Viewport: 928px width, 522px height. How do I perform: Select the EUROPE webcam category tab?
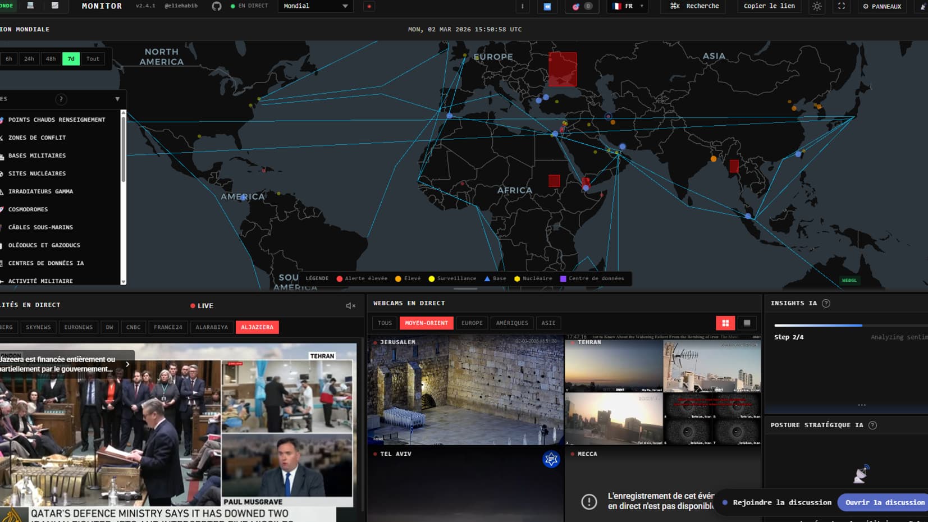472,323
